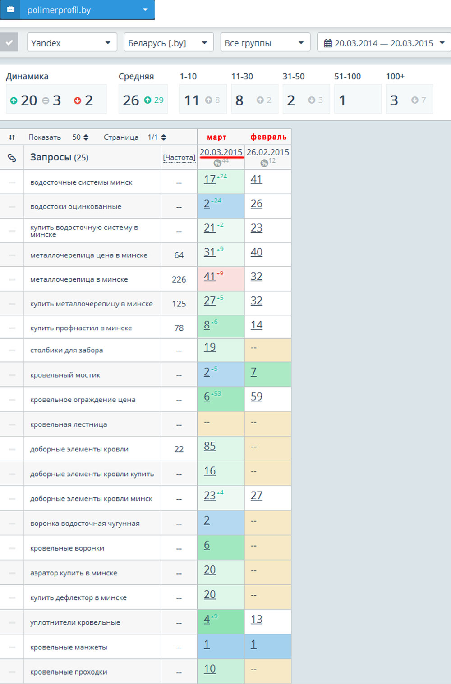
Task: Toggle row selector for кровельные манжеты
Action: [12, 648]
